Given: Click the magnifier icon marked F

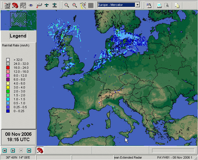Looking at the screenshot, I should pyautogui.click(x=75, y=5).
